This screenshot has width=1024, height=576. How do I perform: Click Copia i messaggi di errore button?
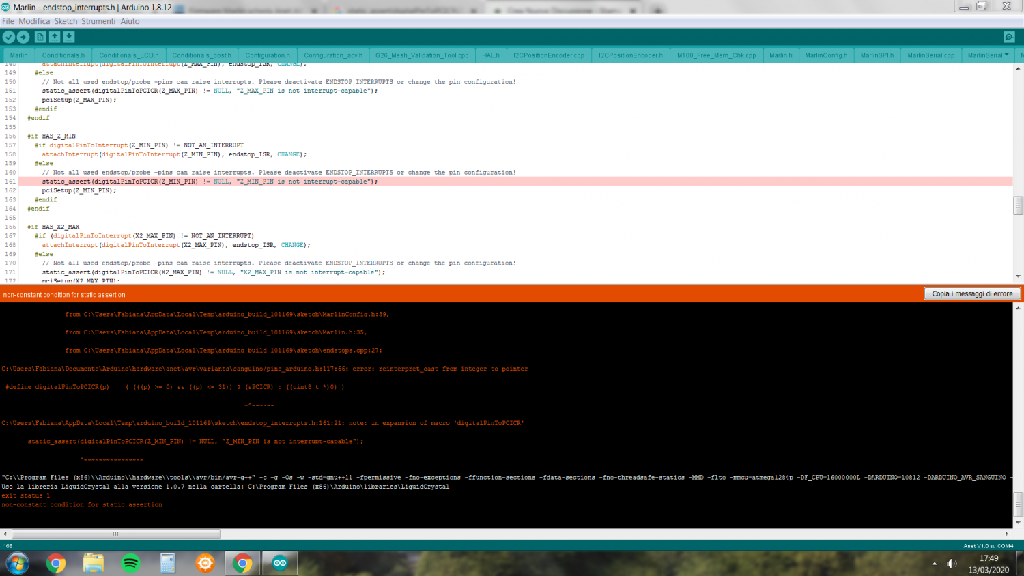pyautogui.click(x=972, y=293)
